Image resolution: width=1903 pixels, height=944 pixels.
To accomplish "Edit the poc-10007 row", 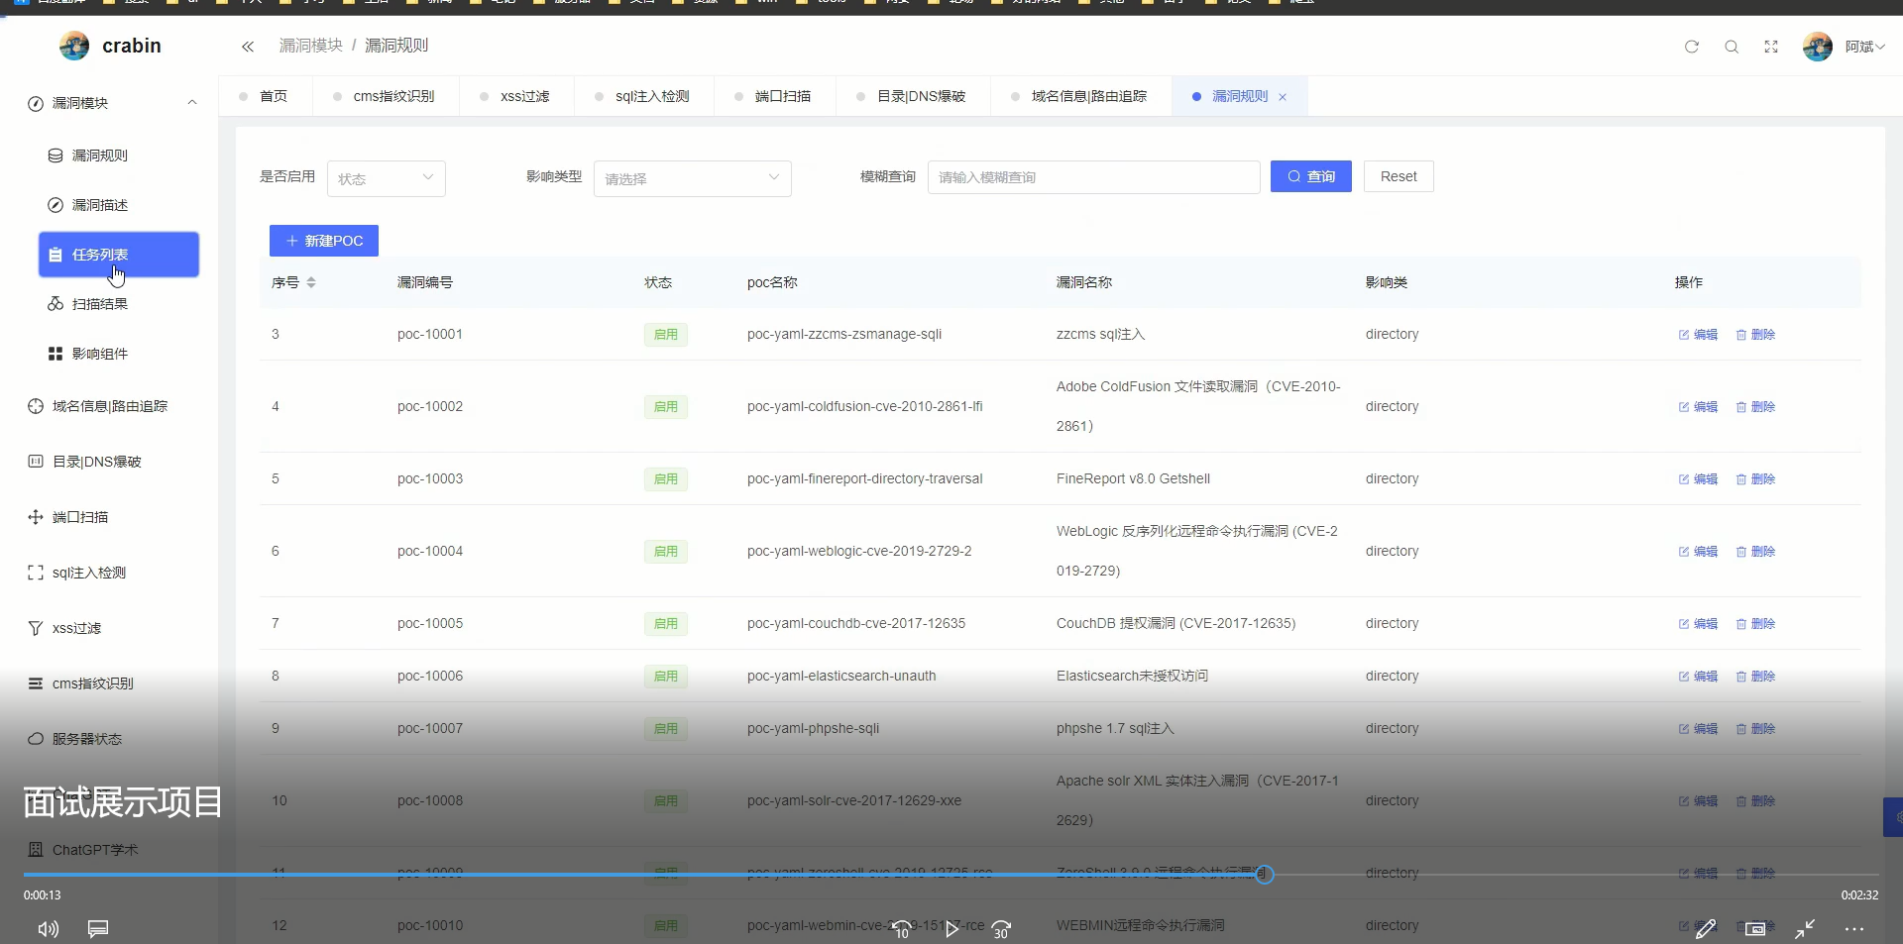I will pyautogui.click(x=1698, y=729).
